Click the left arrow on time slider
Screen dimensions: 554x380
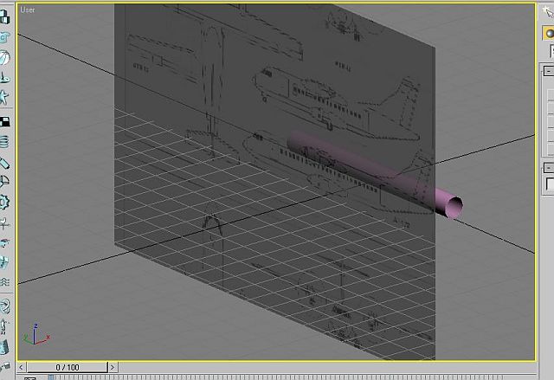coord(22,367)
